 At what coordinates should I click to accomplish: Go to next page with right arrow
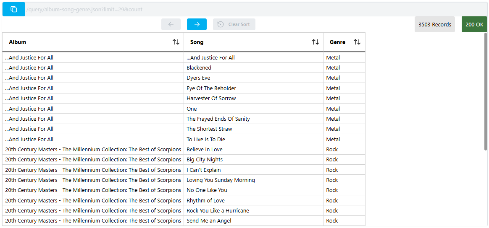pyautogui.click(x=197, y=24)
